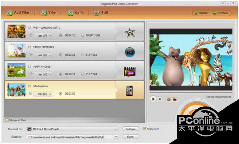Click the Purchase button
This screenshot has width=239, height=144.
[220, 13]
